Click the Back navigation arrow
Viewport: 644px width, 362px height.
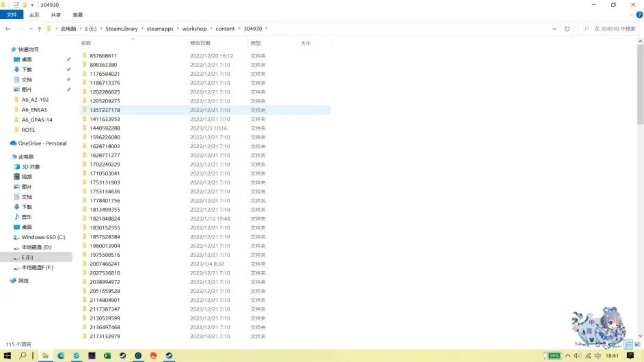[x=8, y=29]
